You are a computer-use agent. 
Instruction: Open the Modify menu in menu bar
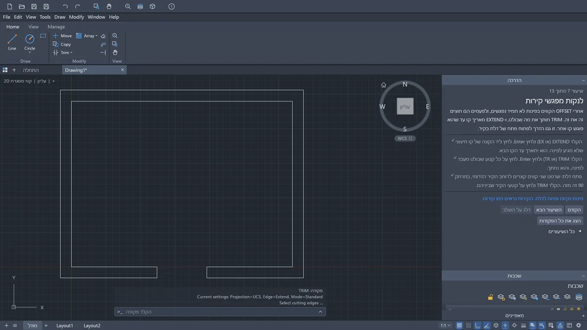[x=76, y=17]
